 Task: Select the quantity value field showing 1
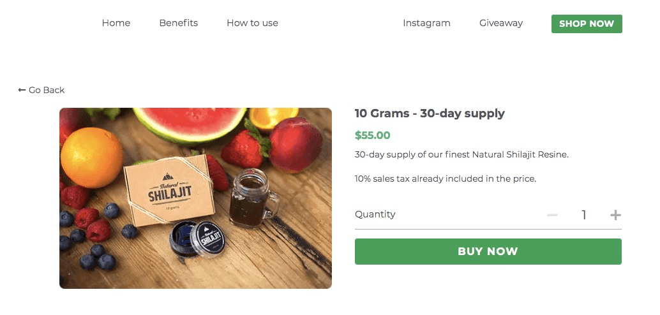[x=583, y=215]
